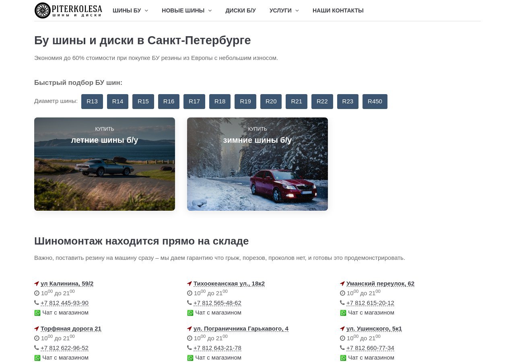
Task: Click WhatsApp icon under +7 812 660-77-34
Action: click(343, 358)
